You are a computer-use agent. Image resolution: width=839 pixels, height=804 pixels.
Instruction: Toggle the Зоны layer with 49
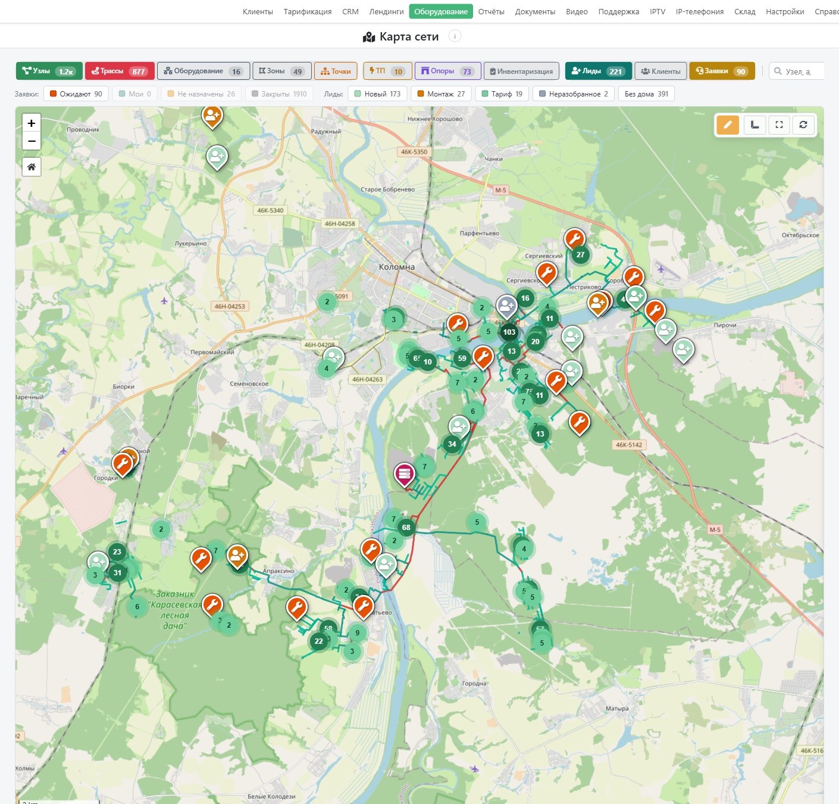click(282, 71)
